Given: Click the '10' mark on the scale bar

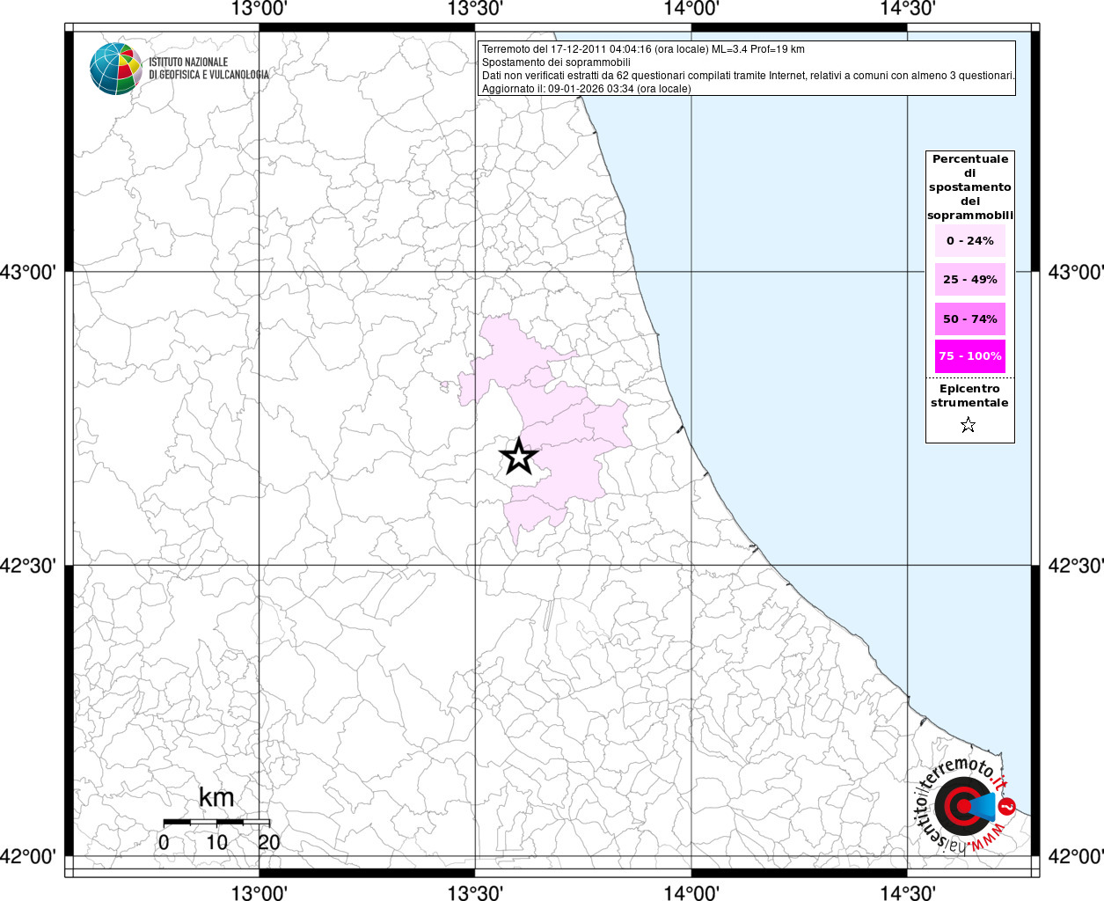Looking at the screenshot, I should click(216, 842).
